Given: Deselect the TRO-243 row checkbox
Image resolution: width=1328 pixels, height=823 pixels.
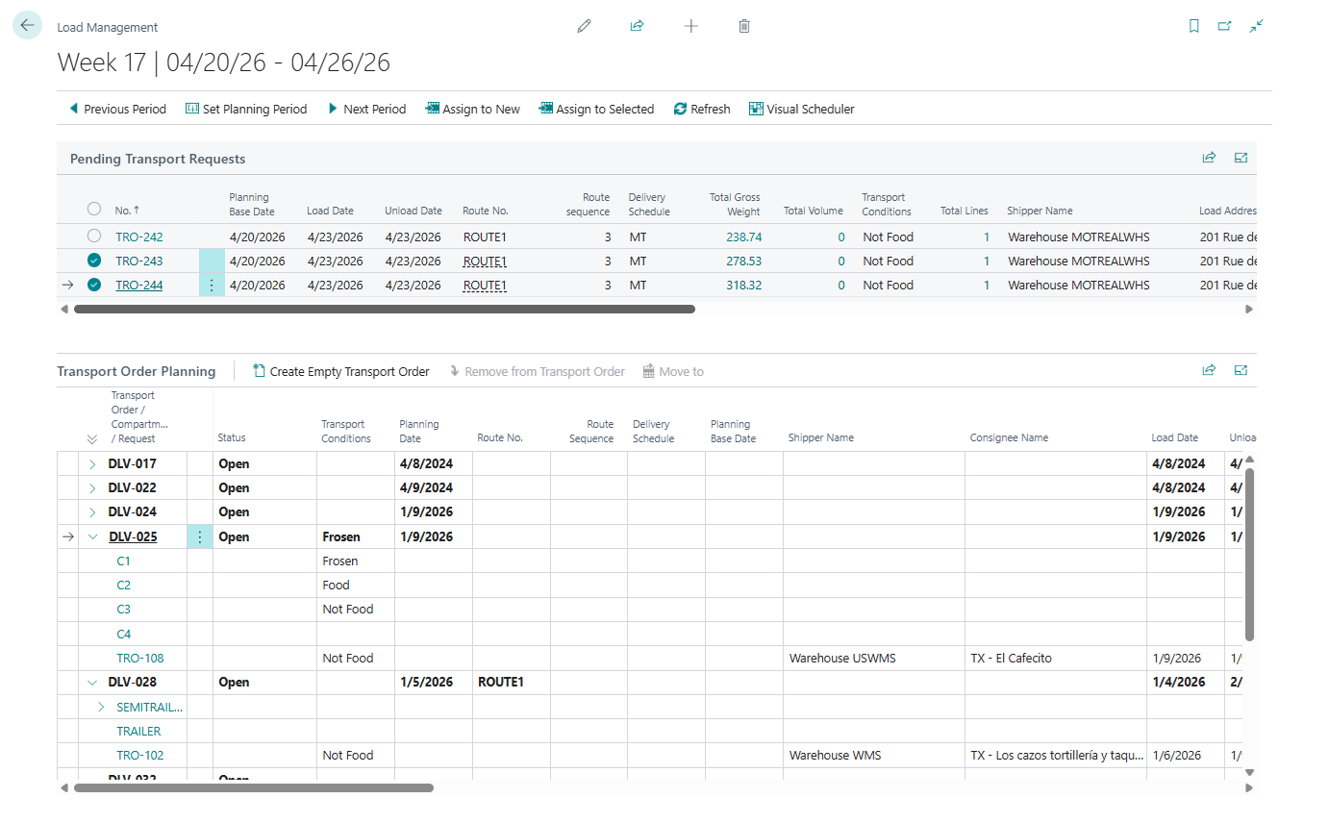Looking at the screenshot, I should click(x=93, y=260).
